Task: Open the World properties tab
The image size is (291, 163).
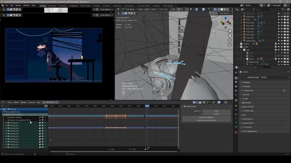Action: pyautogui.click(x=236, y=95)
